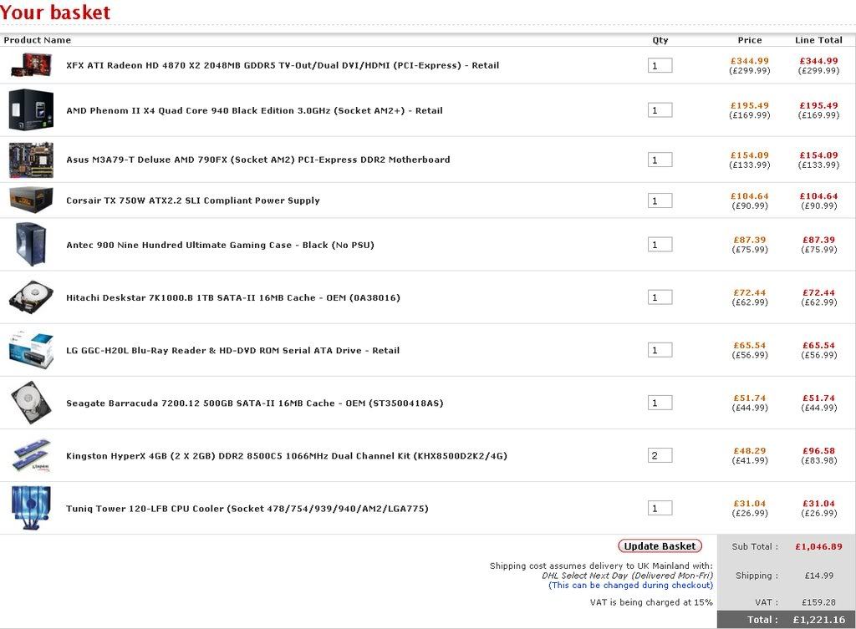Open the Corsair TX 750W Power Supply link
The height and width of the screenshot is (629, 856).
[x=193, y=200]
